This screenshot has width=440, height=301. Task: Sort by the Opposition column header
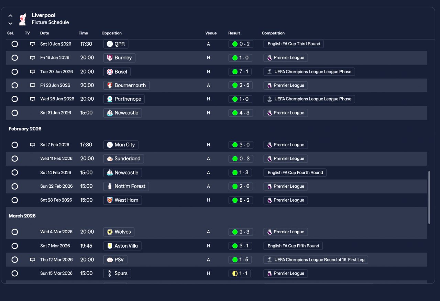coord(112,33)
